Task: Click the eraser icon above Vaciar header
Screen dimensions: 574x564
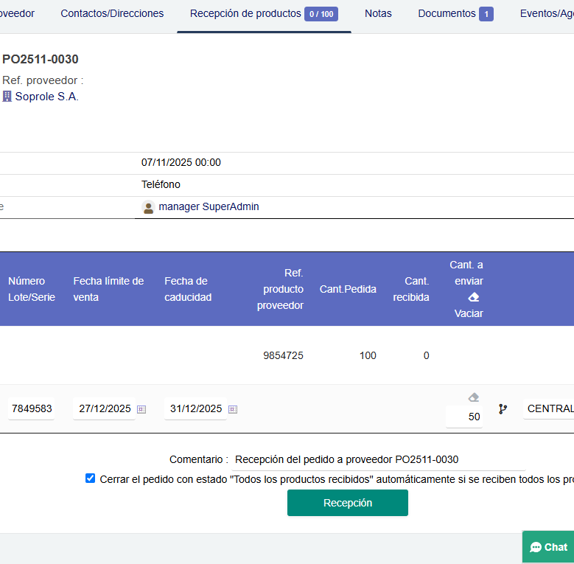Action: [474, 297]
